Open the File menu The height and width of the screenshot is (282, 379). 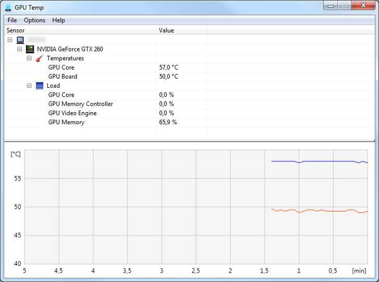12,20
